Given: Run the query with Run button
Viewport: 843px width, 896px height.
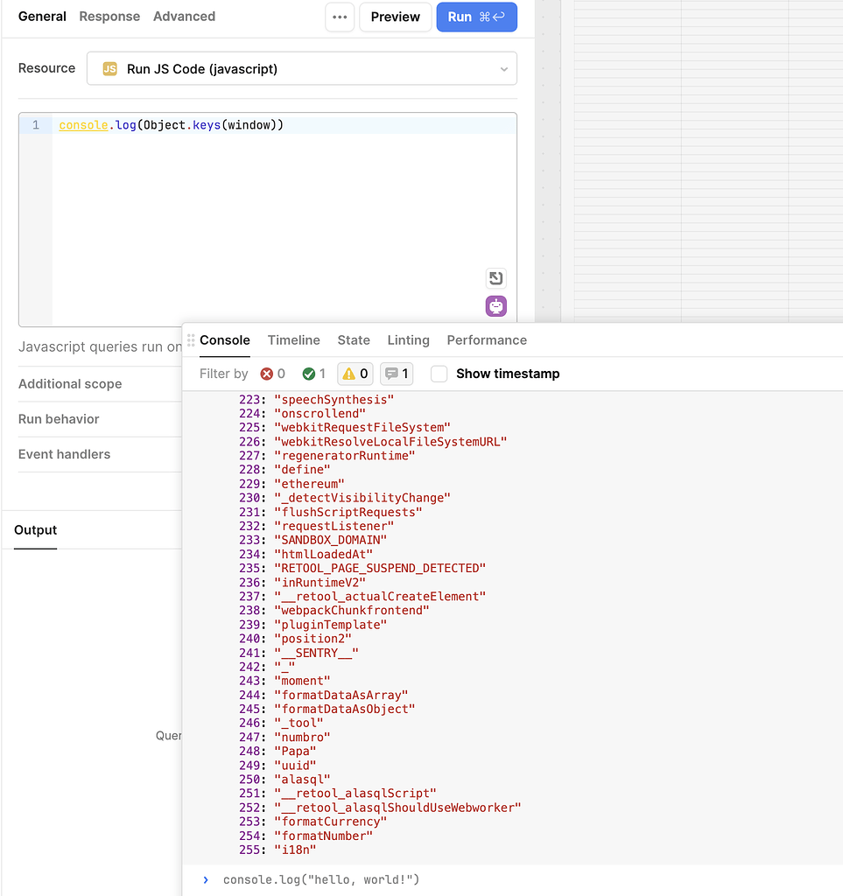Looking at the screenshot, I should 476,17.
